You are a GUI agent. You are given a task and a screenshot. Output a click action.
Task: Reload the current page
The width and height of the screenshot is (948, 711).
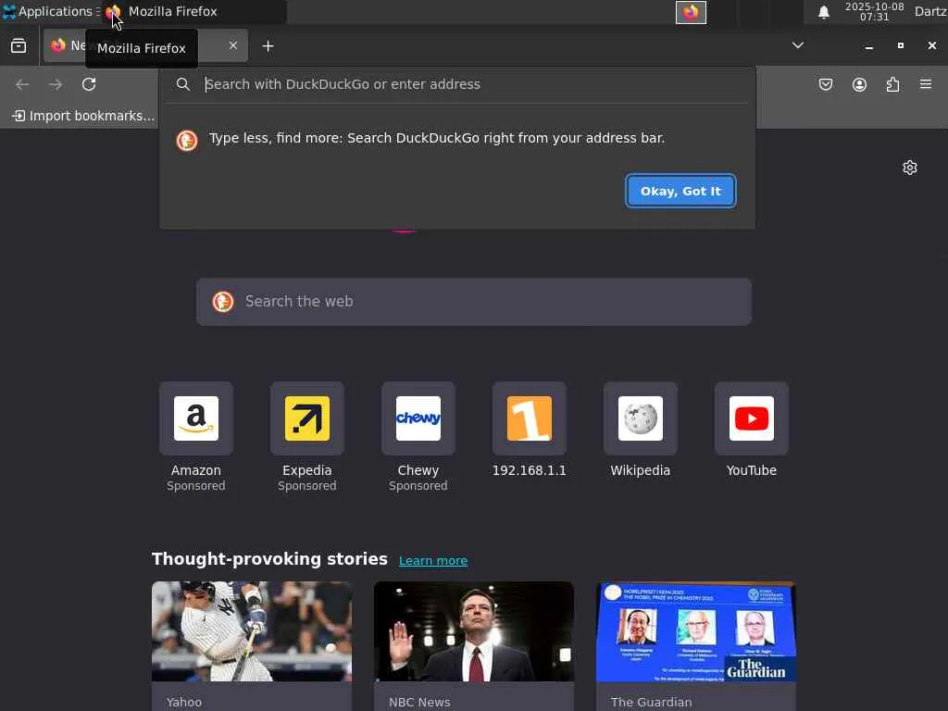click(x=89, y=84)
